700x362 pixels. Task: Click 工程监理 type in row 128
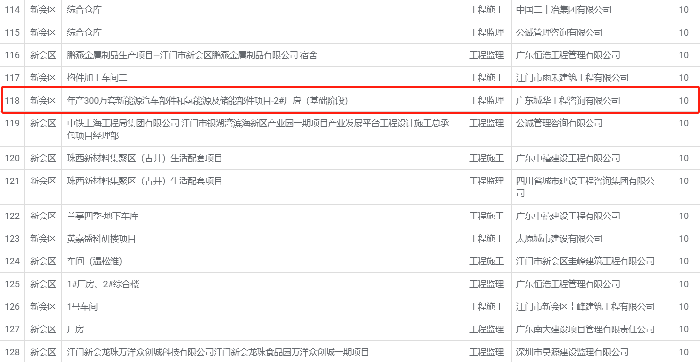coord(486,352)
